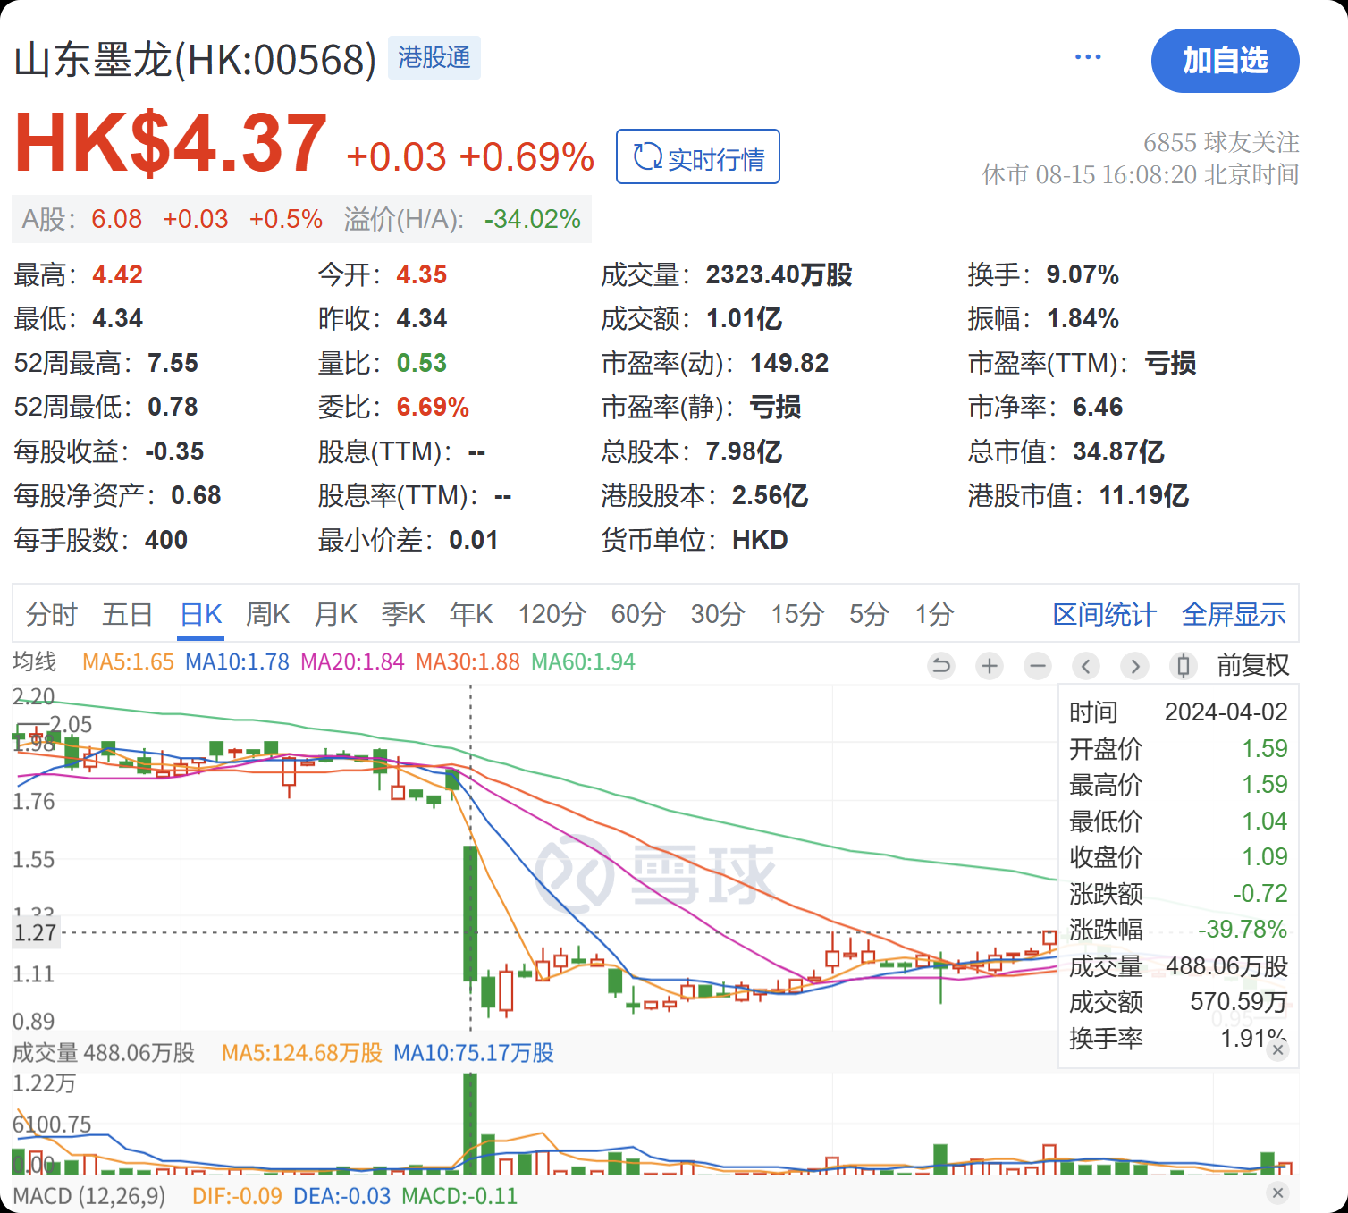1348x1213 pixels.
Task: Toggle candlestick style icon
Action: pos(1183,666)
